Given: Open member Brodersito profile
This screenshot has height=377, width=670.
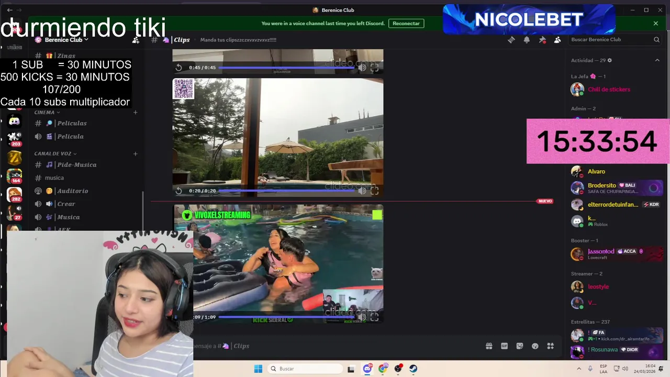Looking at the screenshot, I should coord(617,188).
